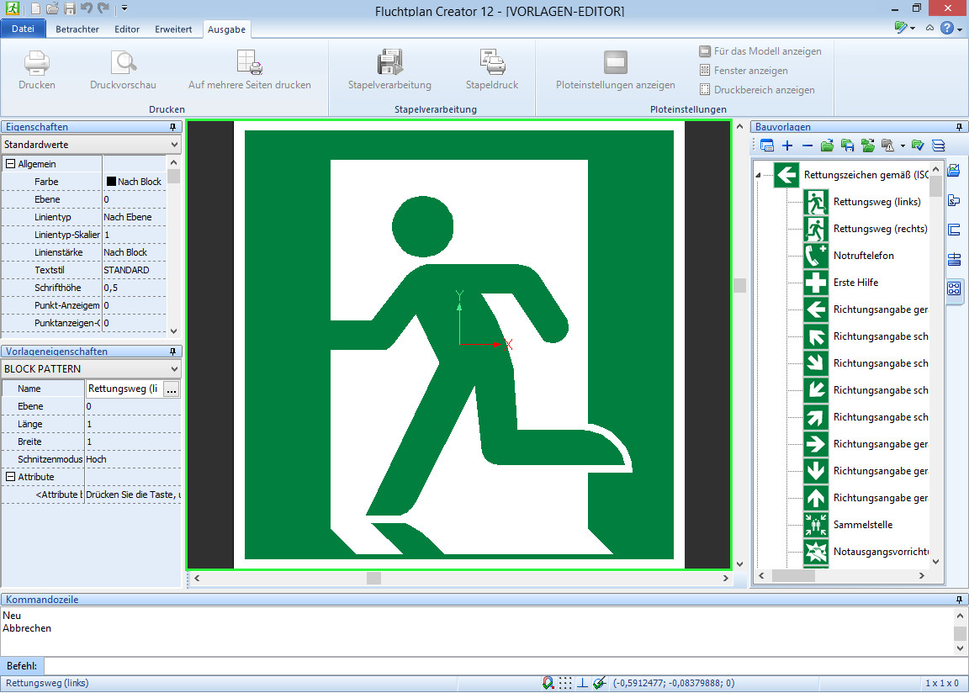The height and width of the screenshot is (693, 969).
Task: Select Rettungsweg (links) in the tree
Action: pyautogui.click(x=877, y=202)
